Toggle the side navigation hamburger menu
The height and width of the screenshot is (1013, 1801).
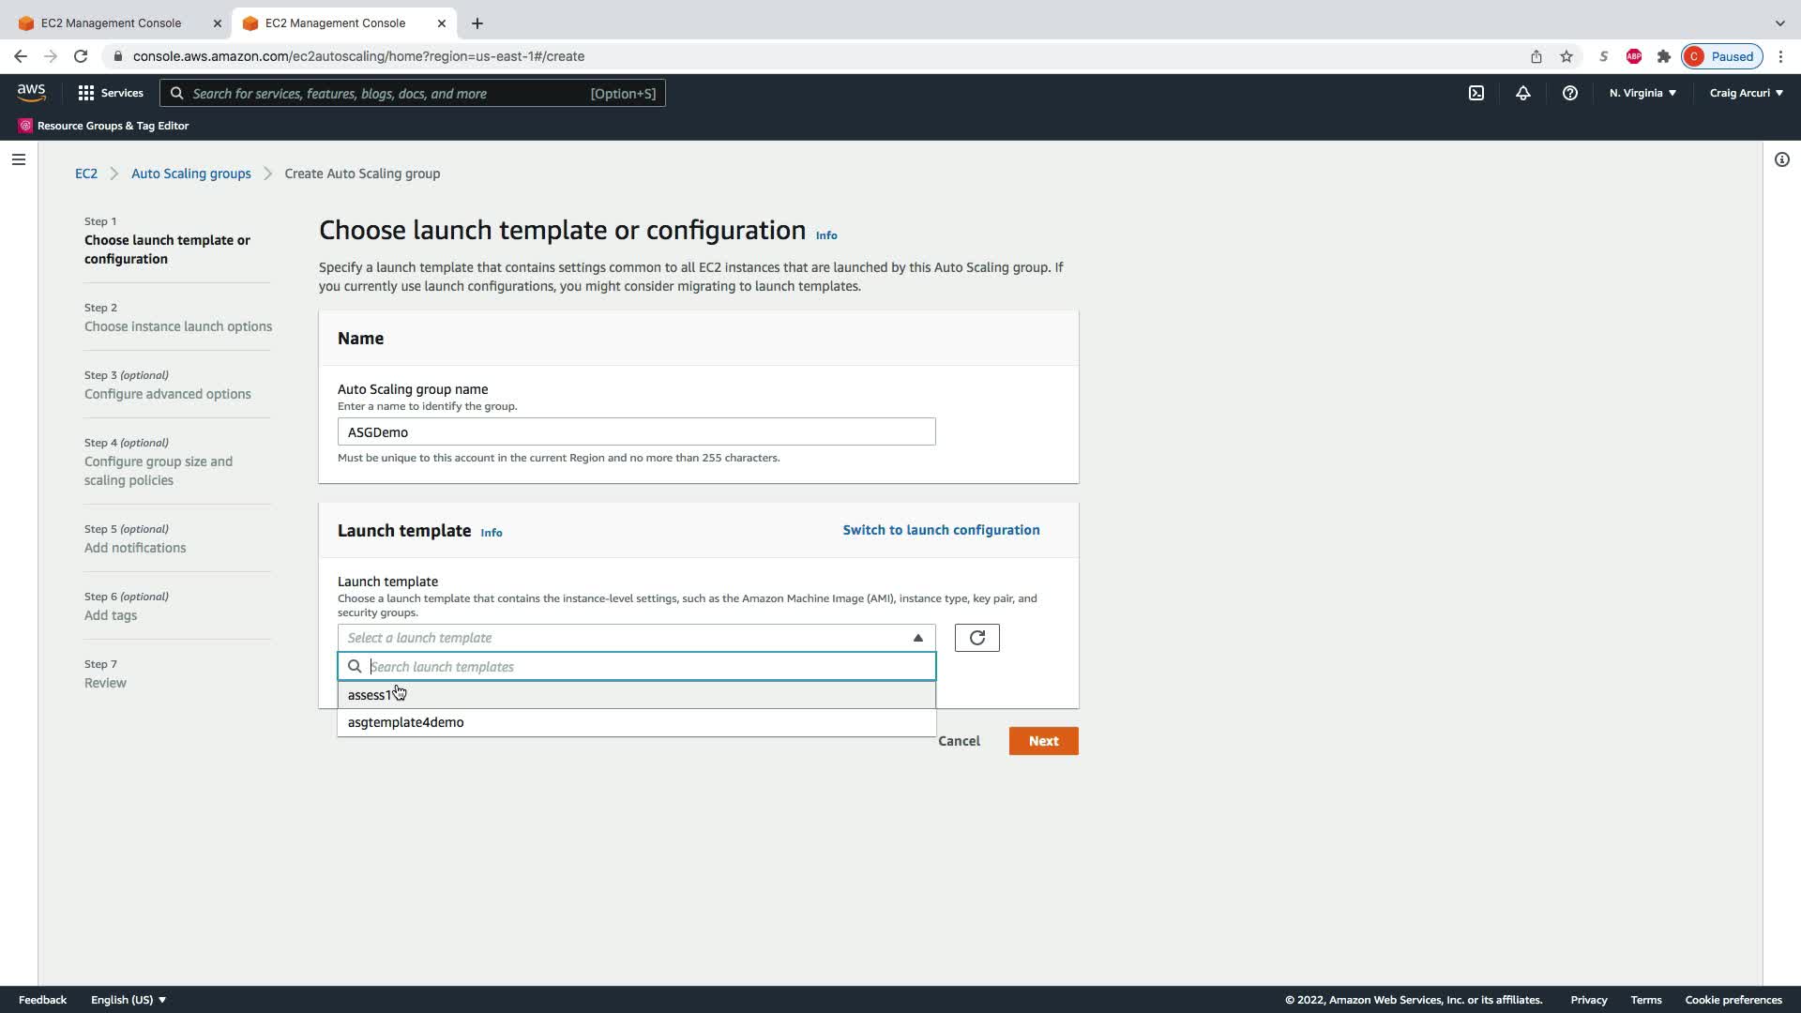pyautogui.click(x=18, y=159)
